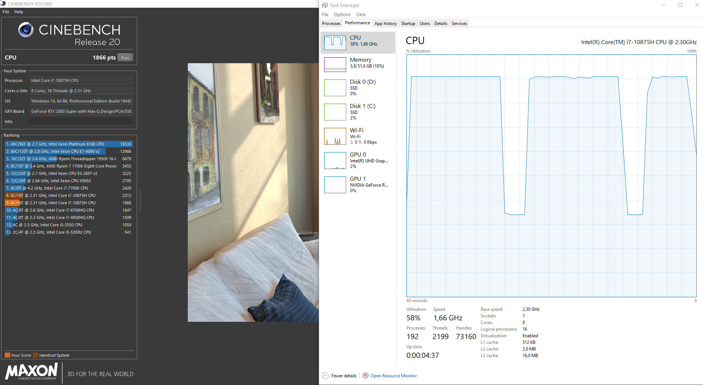Select the CPU mini graph thumbnail
The width and height of the screenshot is (703, 385).
(x=335, y=43)
